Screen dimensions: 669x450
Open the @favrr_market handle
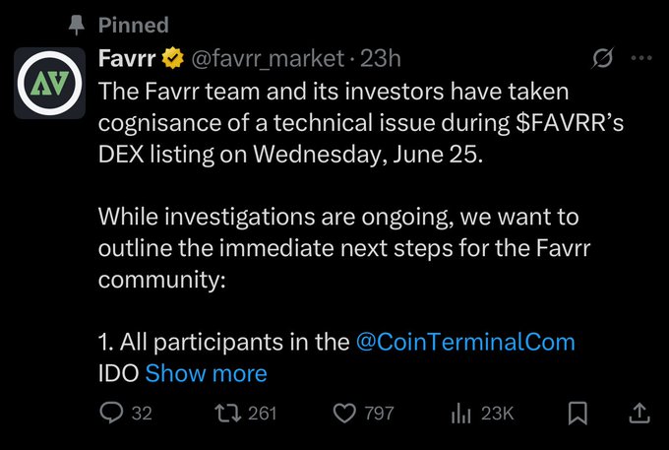268,58
